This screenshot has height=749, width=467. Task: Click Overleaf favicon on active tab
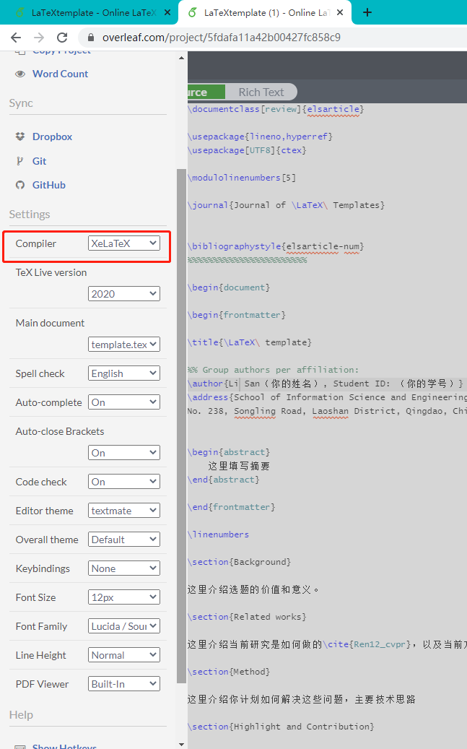click(x=193, y=13)
